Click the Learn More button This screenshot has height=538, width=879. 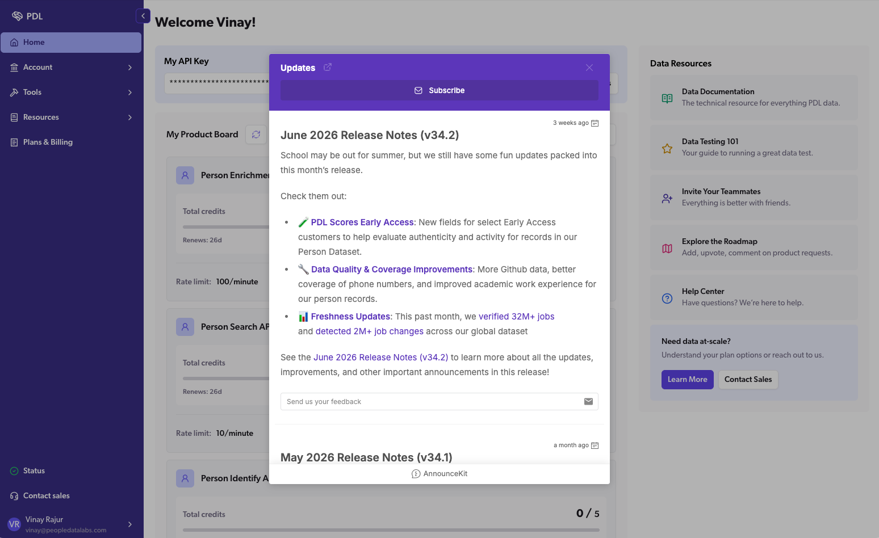pyautogui.click(x=688, y=380)
